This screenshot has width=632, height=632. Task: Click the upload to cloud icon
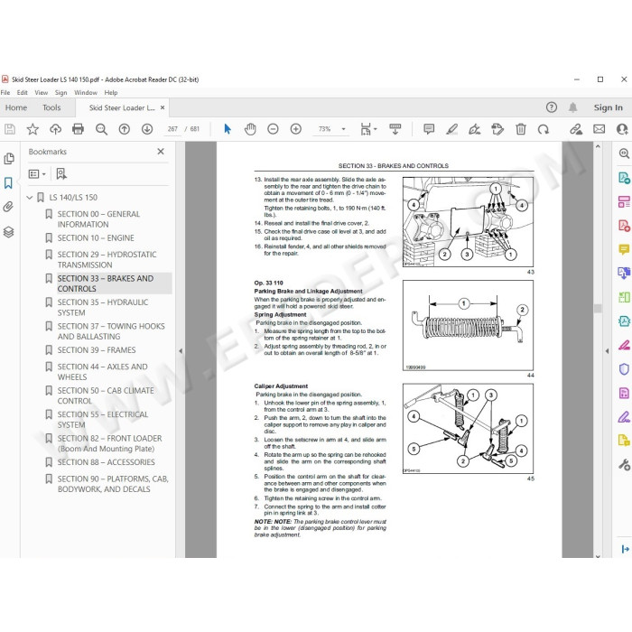56,129
